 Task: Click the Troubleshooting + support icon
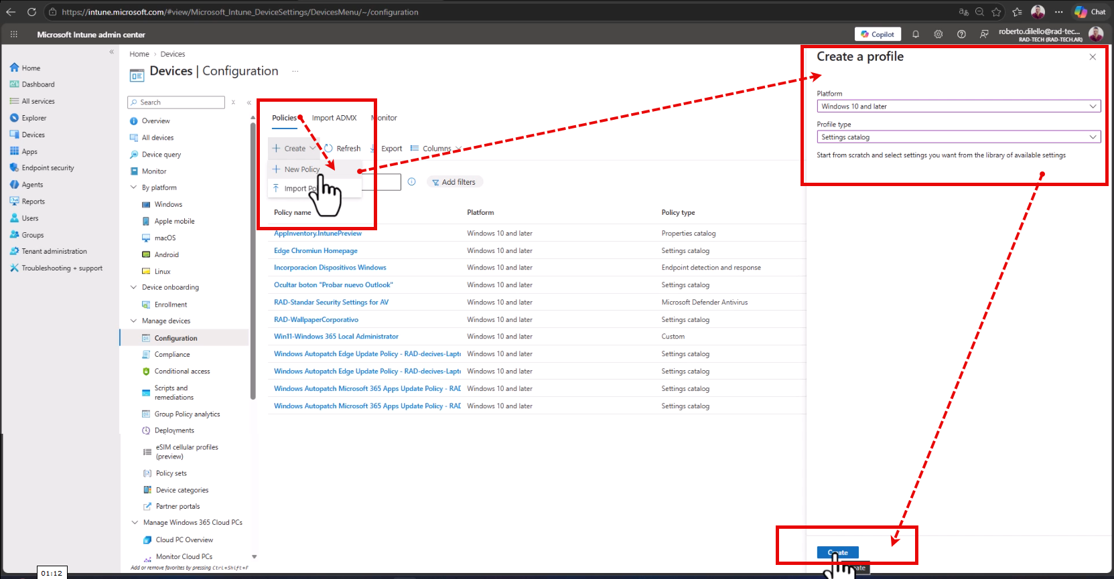point(14,268)
